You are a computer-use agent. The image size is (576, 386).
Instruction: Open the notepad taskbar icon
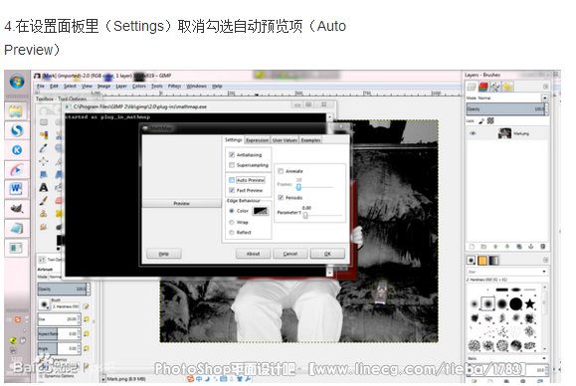[17, 228]
